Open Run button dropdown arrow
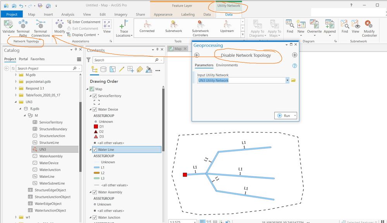The image size is (387, 223). 295,116
